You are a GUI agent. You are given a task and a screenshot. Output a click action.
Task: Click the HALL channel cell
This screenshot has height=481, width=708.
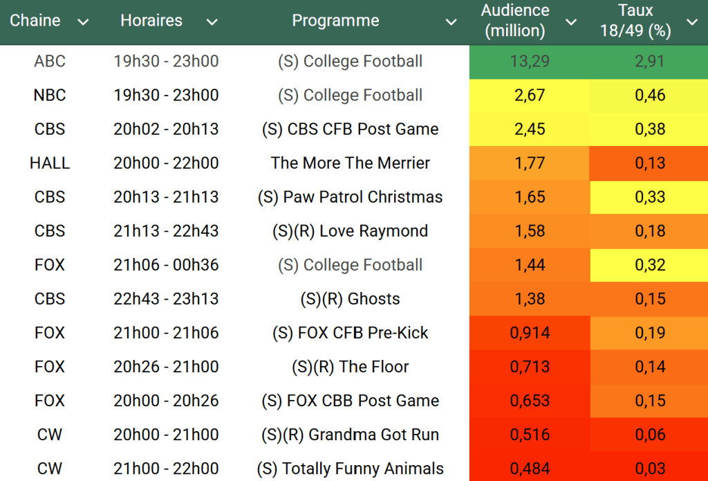(50, 163)
